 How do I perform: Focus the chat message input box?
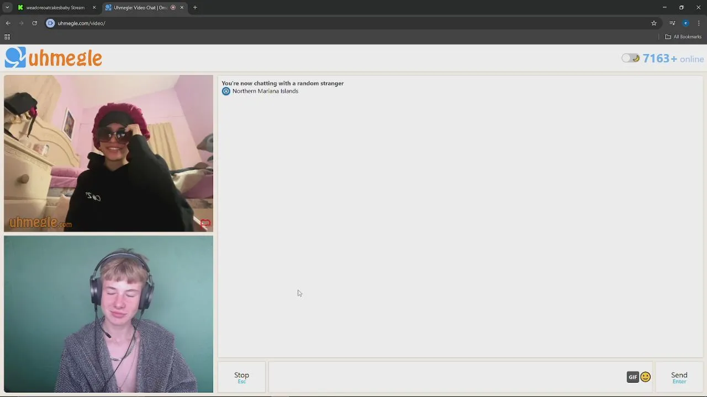[x=447, y=377]
